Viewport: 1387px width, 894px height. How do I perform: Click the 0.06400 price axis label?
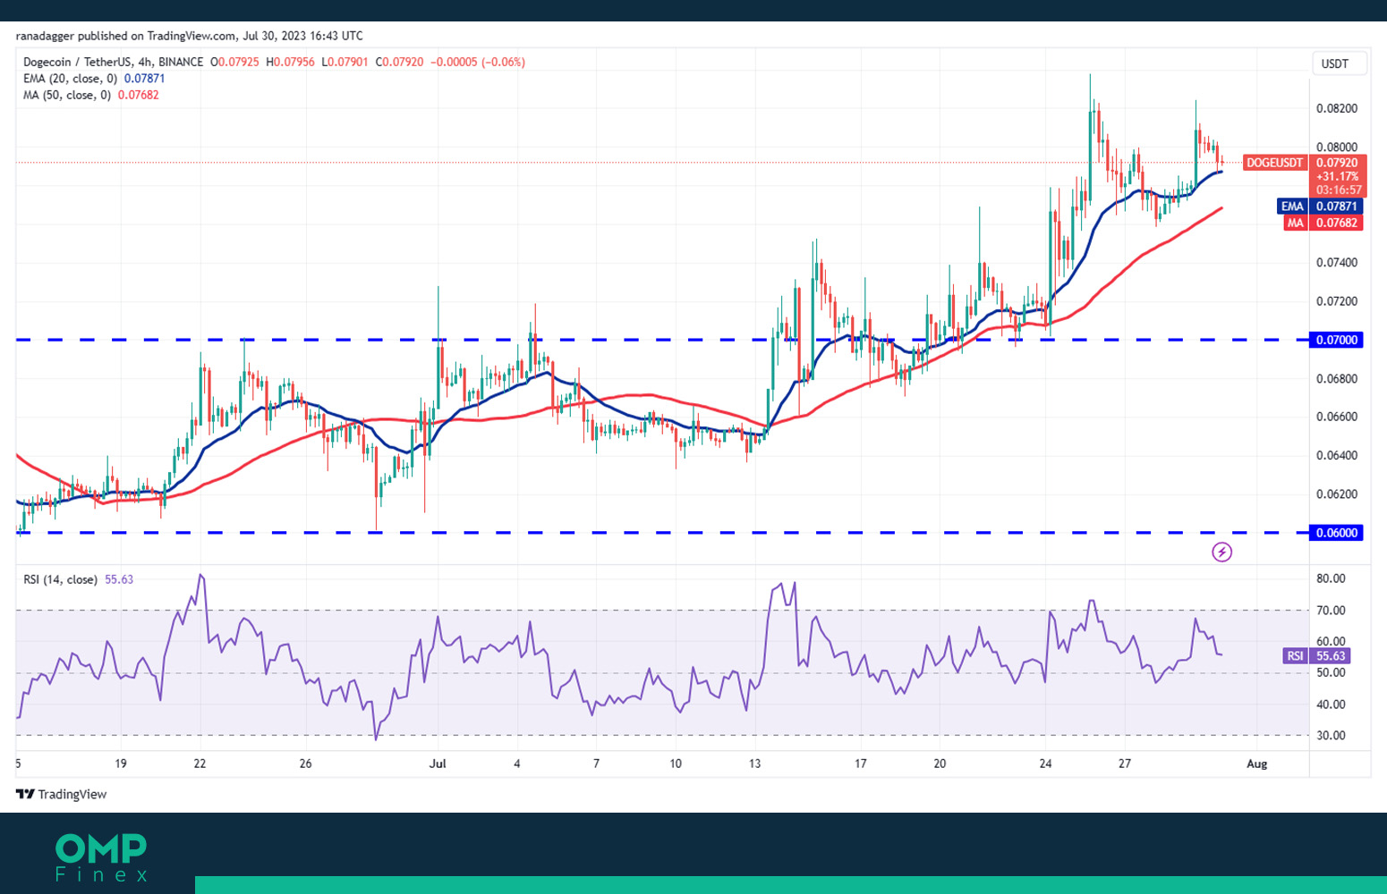1337,455
